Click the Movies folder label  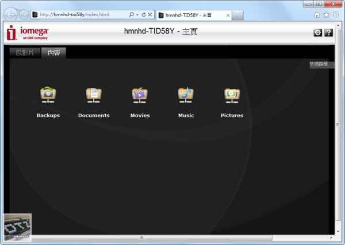pos(140,115)
